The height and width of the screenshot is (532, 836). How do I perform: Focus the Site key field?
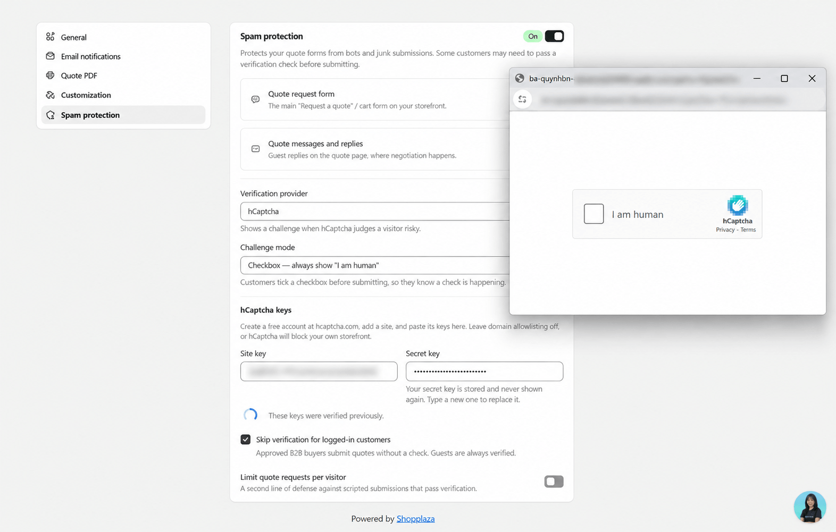point(319,371)
